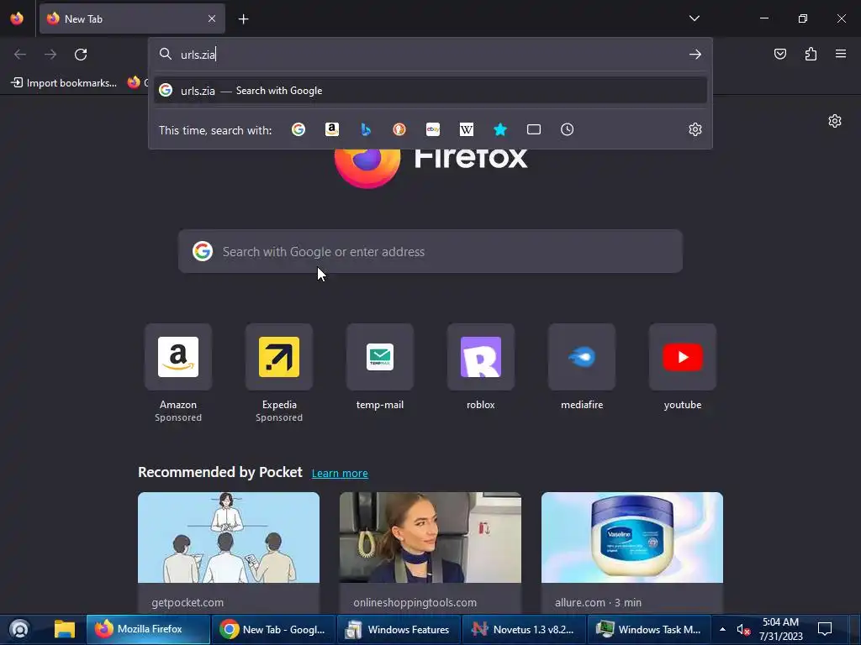861x645 pixels.
Task: Switch to the Windows Task Manager taskbar window
Action: coord(649,629)
